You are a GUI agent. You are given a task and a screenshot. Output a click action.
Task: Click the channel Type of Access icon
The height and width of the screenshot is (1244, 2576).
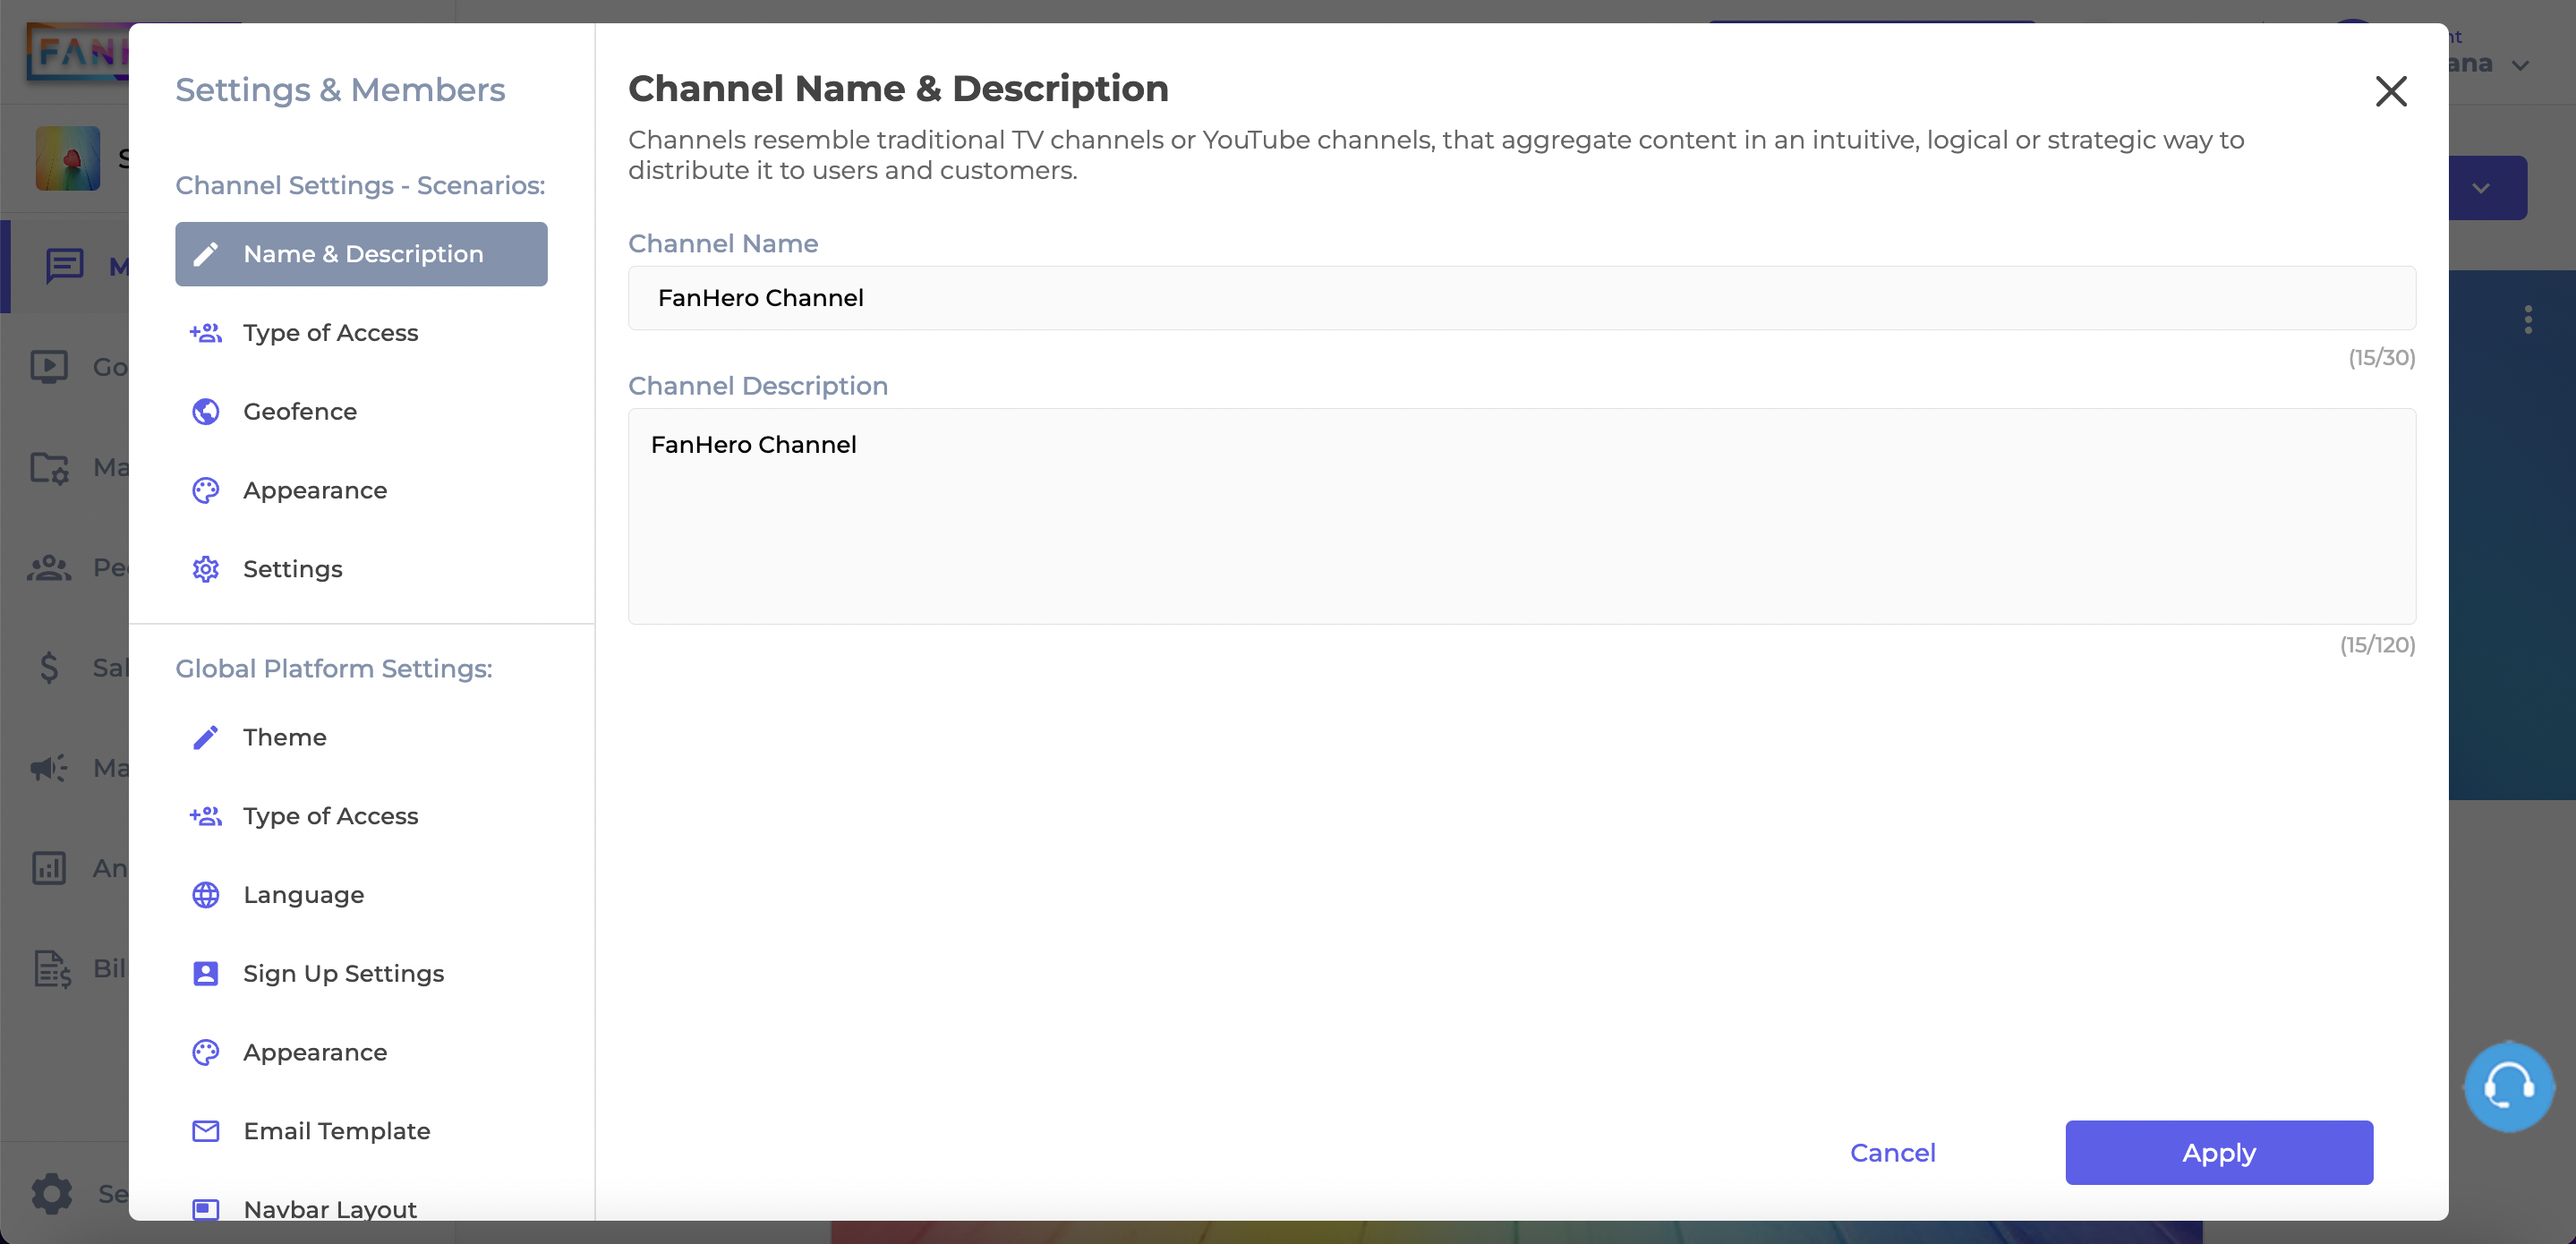pyautogui.click(x=206, y=333)
